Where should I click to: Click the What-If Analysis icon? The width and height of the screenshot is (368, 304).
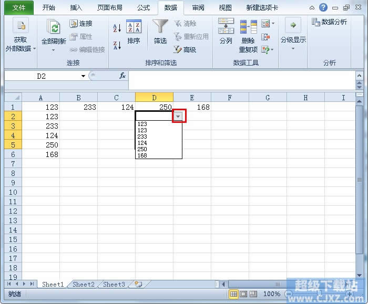(265, 49)
